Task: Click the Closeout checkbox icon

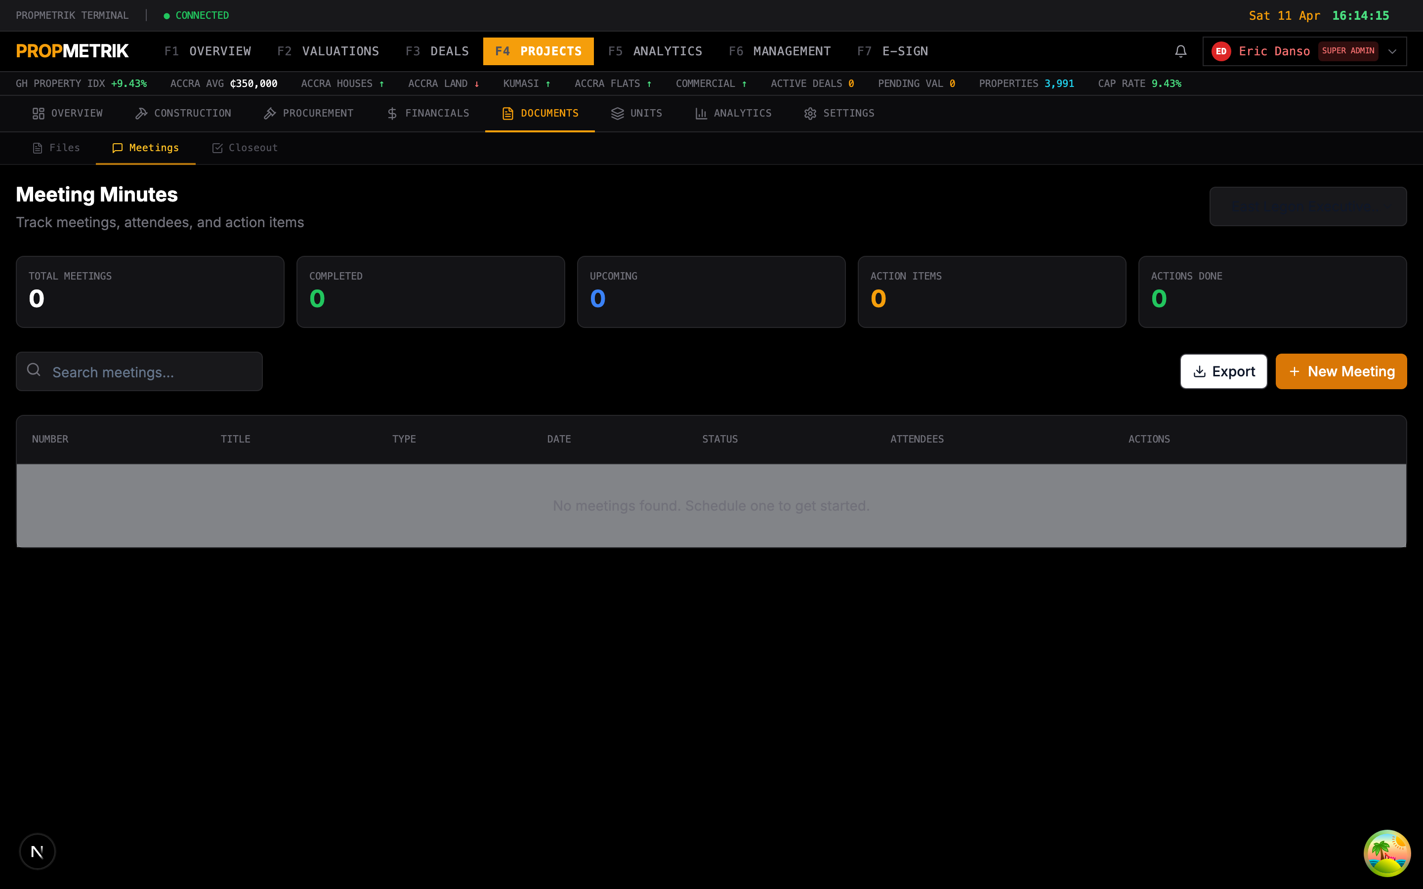Action: click(217, 148)
